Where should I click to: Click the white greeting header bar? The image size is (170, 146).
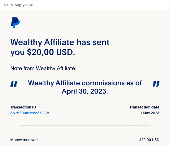point(85,5)
